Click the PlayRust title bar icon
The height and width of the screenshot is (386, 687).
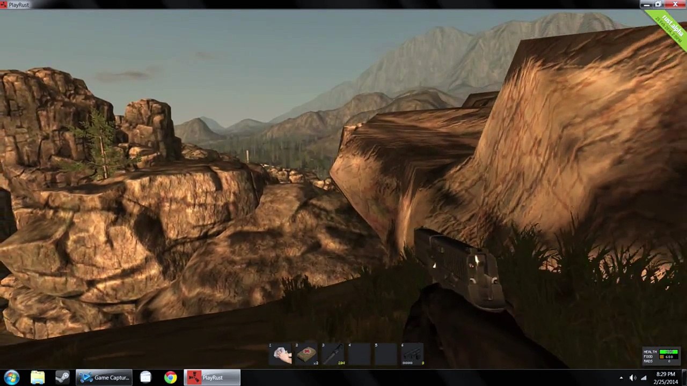click(4, 4)
